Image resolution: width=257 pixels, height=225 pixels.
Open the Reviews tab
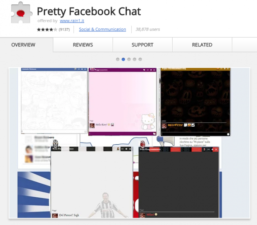pos(83,45)
